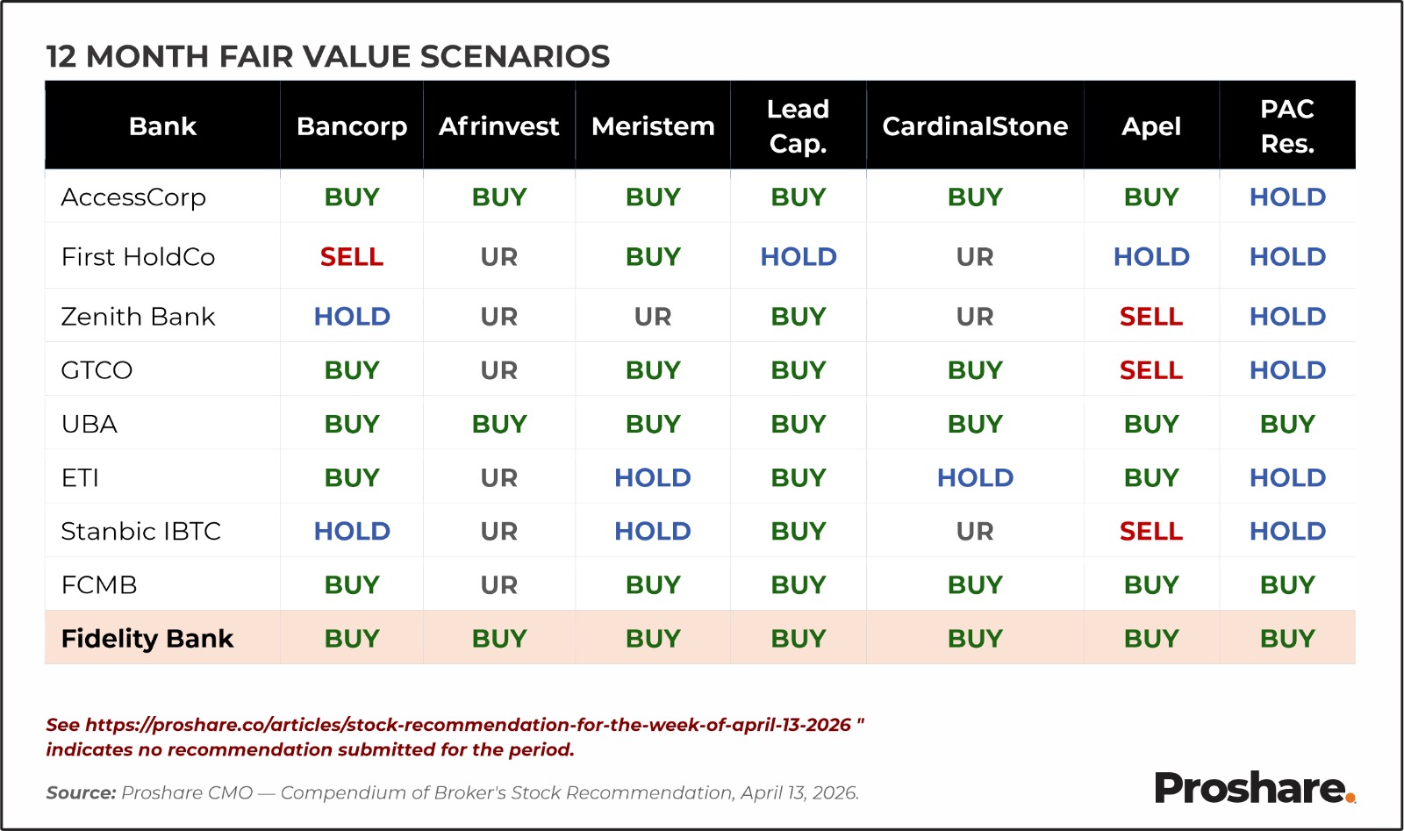Click Apel's SELL rating for GTCO
Screen dimensions: 1404x831
(x=1150, y=370)
